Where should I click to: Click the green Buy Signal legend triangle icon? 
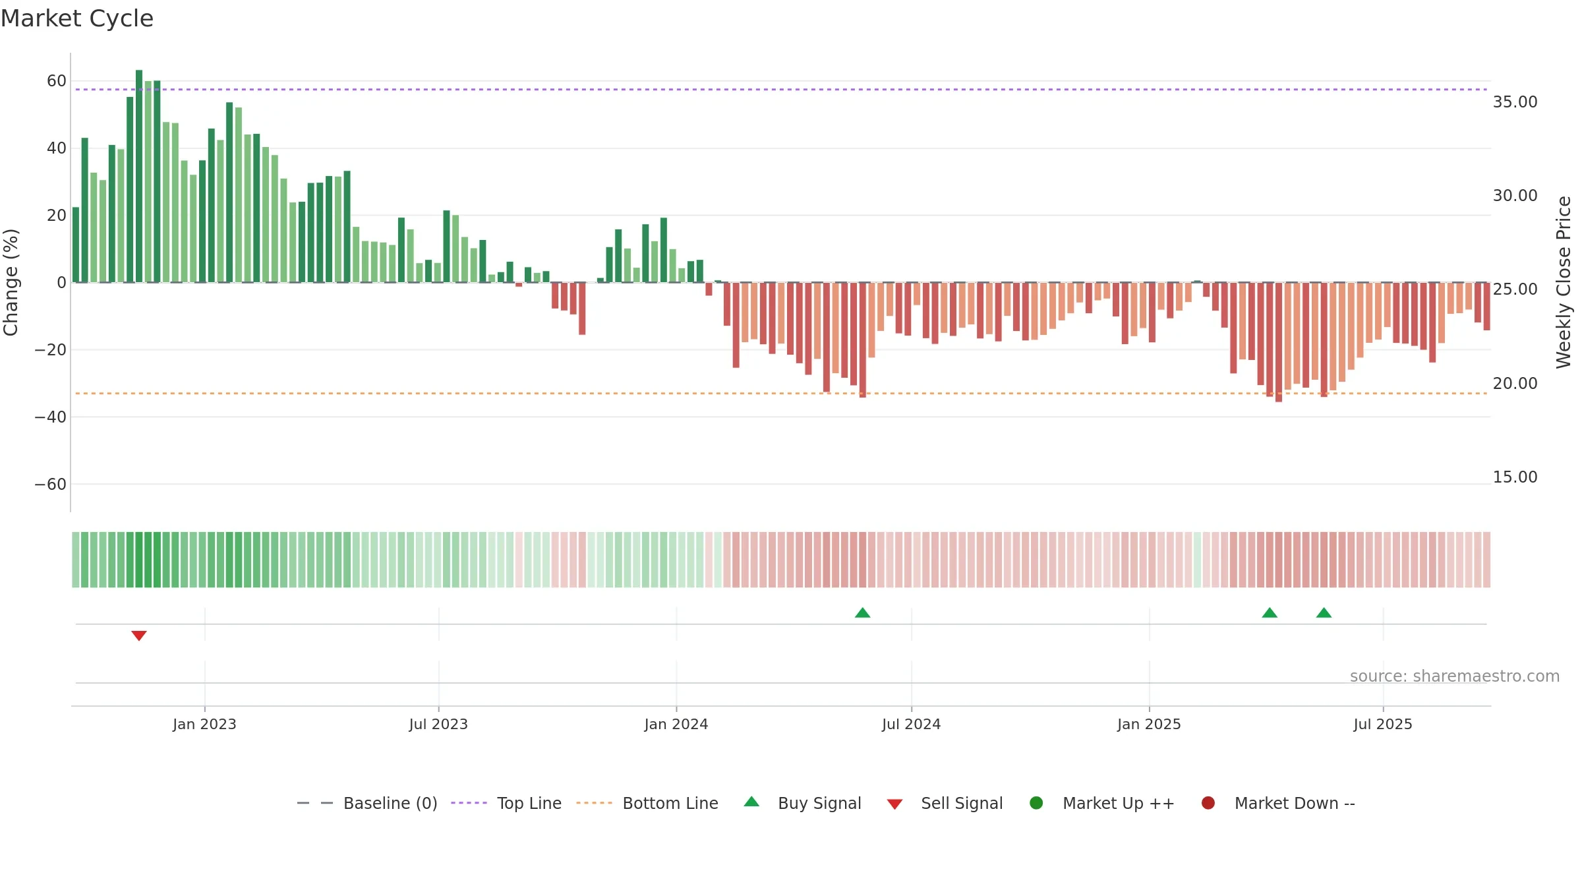(x=751, y=802)
